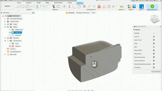This screenshot has height=91, width=162.
Task: Open the DESIGN workspace dropdown
Action: coord(8,6)
